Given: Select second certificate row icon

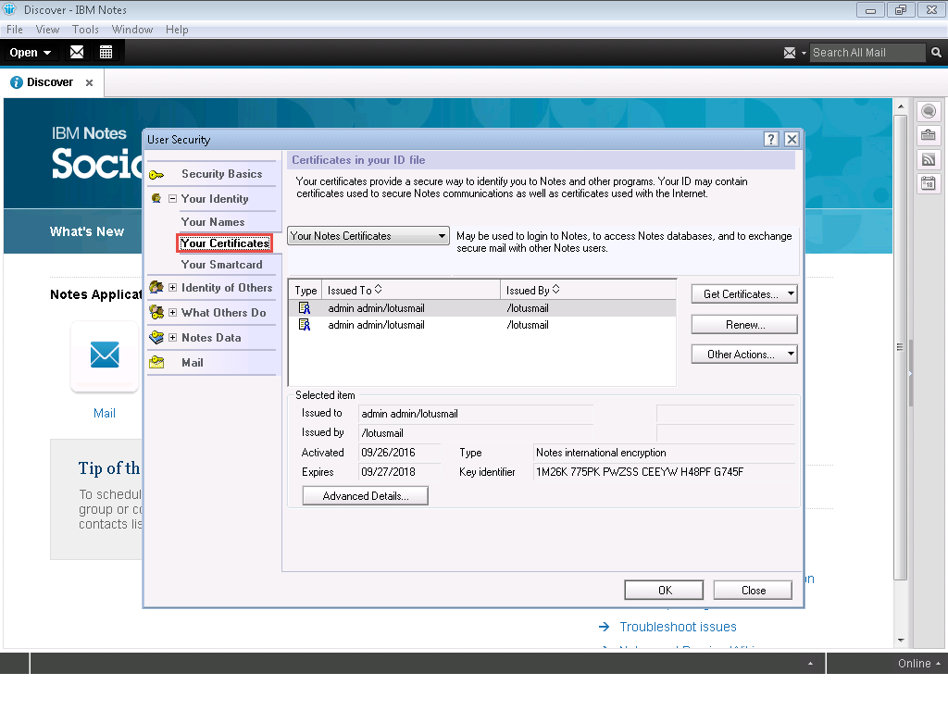Looking at the screenshot, I should point(305,325).
